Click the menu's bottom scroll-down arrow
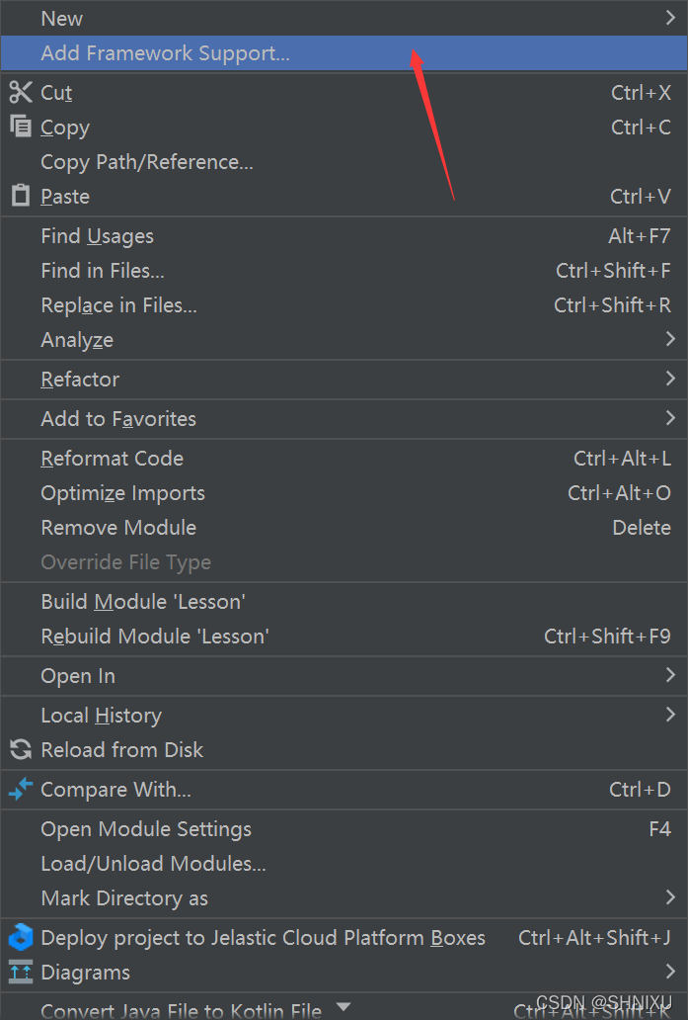 point(344,1007)
